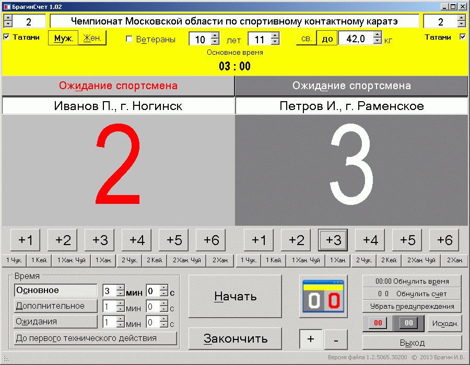Screen dimensions: 470x365
Task: Select the Муж. gender toggle
Action: click(x=63, y=38)
